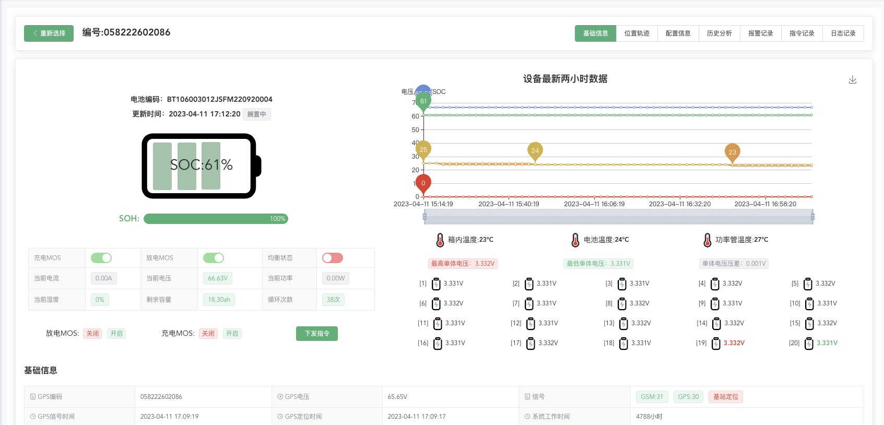Image resolution: width=884 pixels, height=425 pixels.
Task: Click battery cell icon number 14
Action: [716, 324]
